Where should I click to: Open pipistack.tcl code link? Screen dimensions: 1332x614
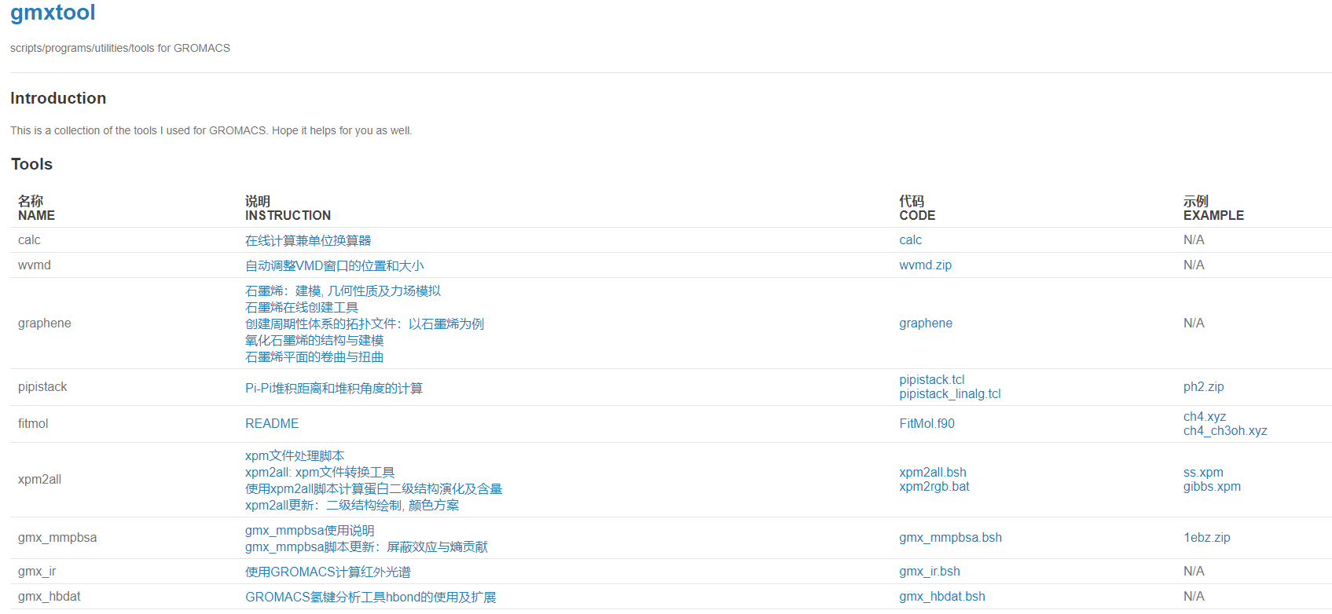pyautogui.click(x=932, y=380)
